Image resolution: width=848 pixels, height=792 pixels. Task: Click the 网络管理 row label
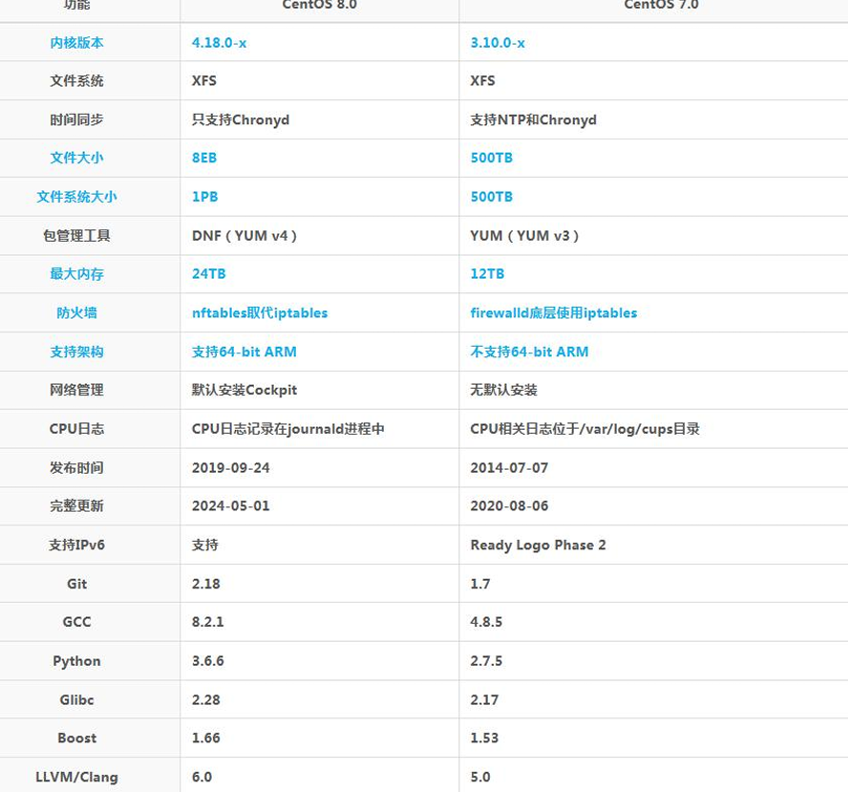pos(76,390)
